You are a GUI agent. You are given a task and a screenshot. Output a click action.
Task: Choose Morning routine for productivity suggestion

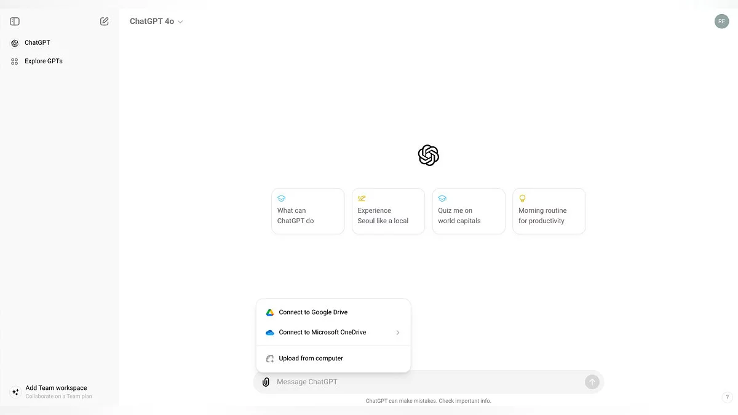click(x=549, y=211)
